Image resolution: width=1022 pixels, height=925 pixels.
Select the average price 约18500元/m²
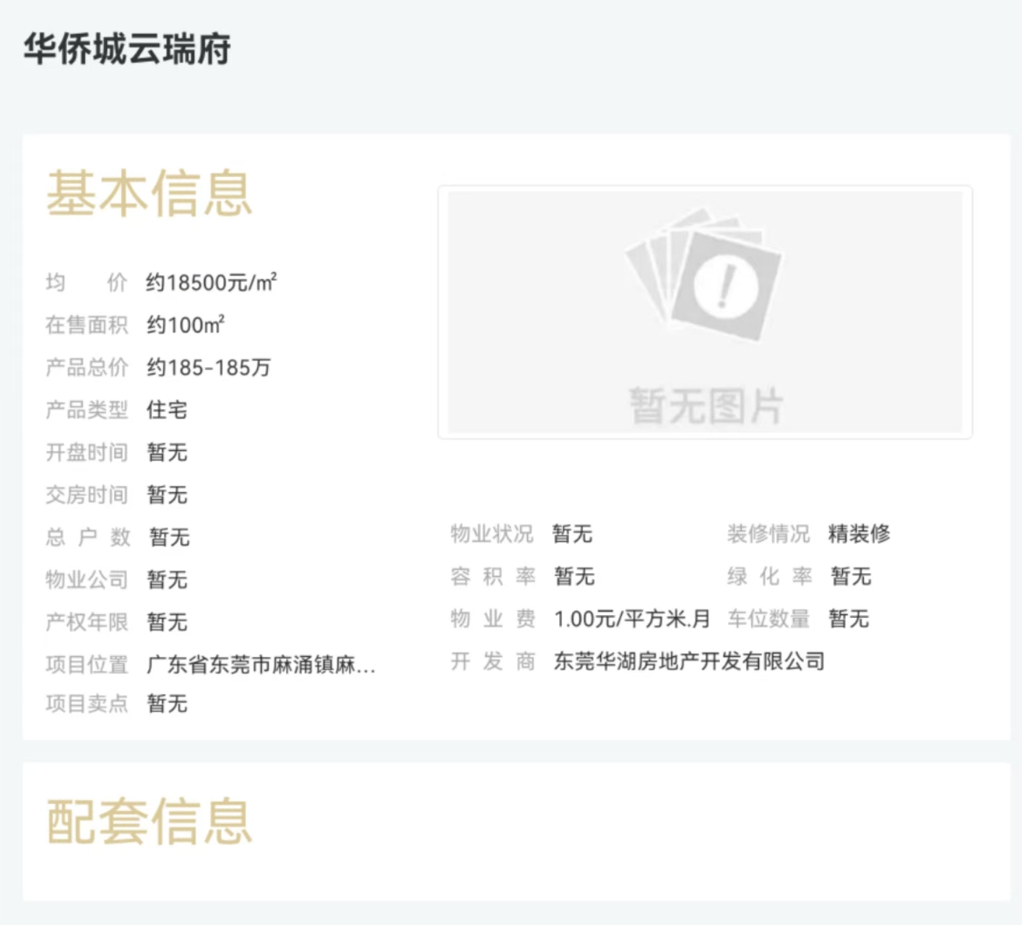tap(215, 283)
